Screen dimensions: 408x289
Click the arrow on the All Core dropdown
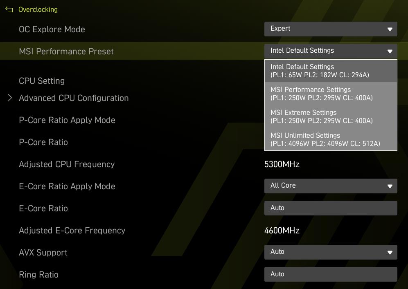coord(390,186)
